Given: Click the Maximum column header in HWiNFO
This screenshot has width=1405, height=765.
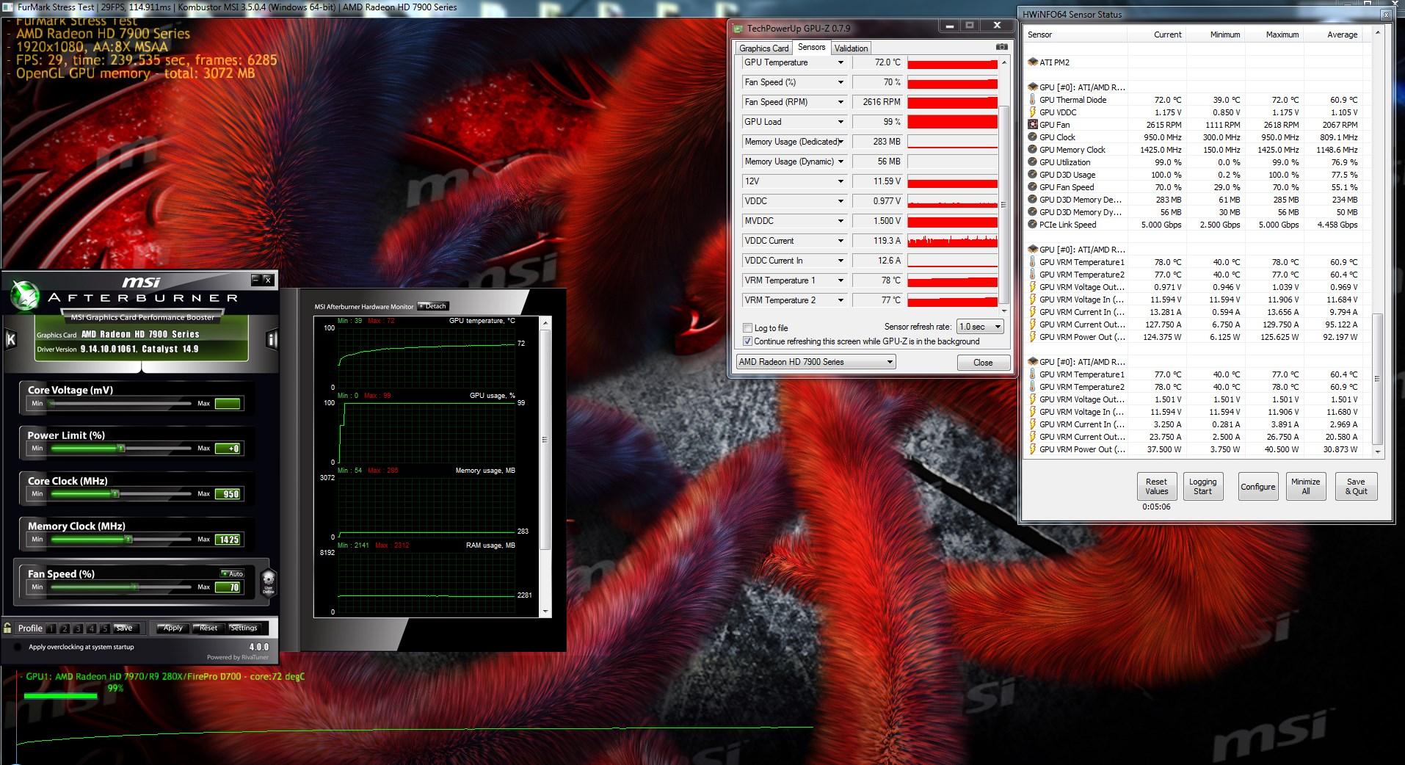Looking at the screenshot, I should (x=1274, y=35).
